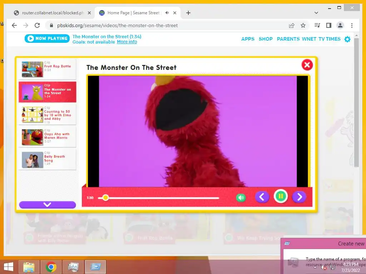Viewport: 366px width, 274px height.
Task: Click the yellow video progress slider knob
Action: coord(105,198)
